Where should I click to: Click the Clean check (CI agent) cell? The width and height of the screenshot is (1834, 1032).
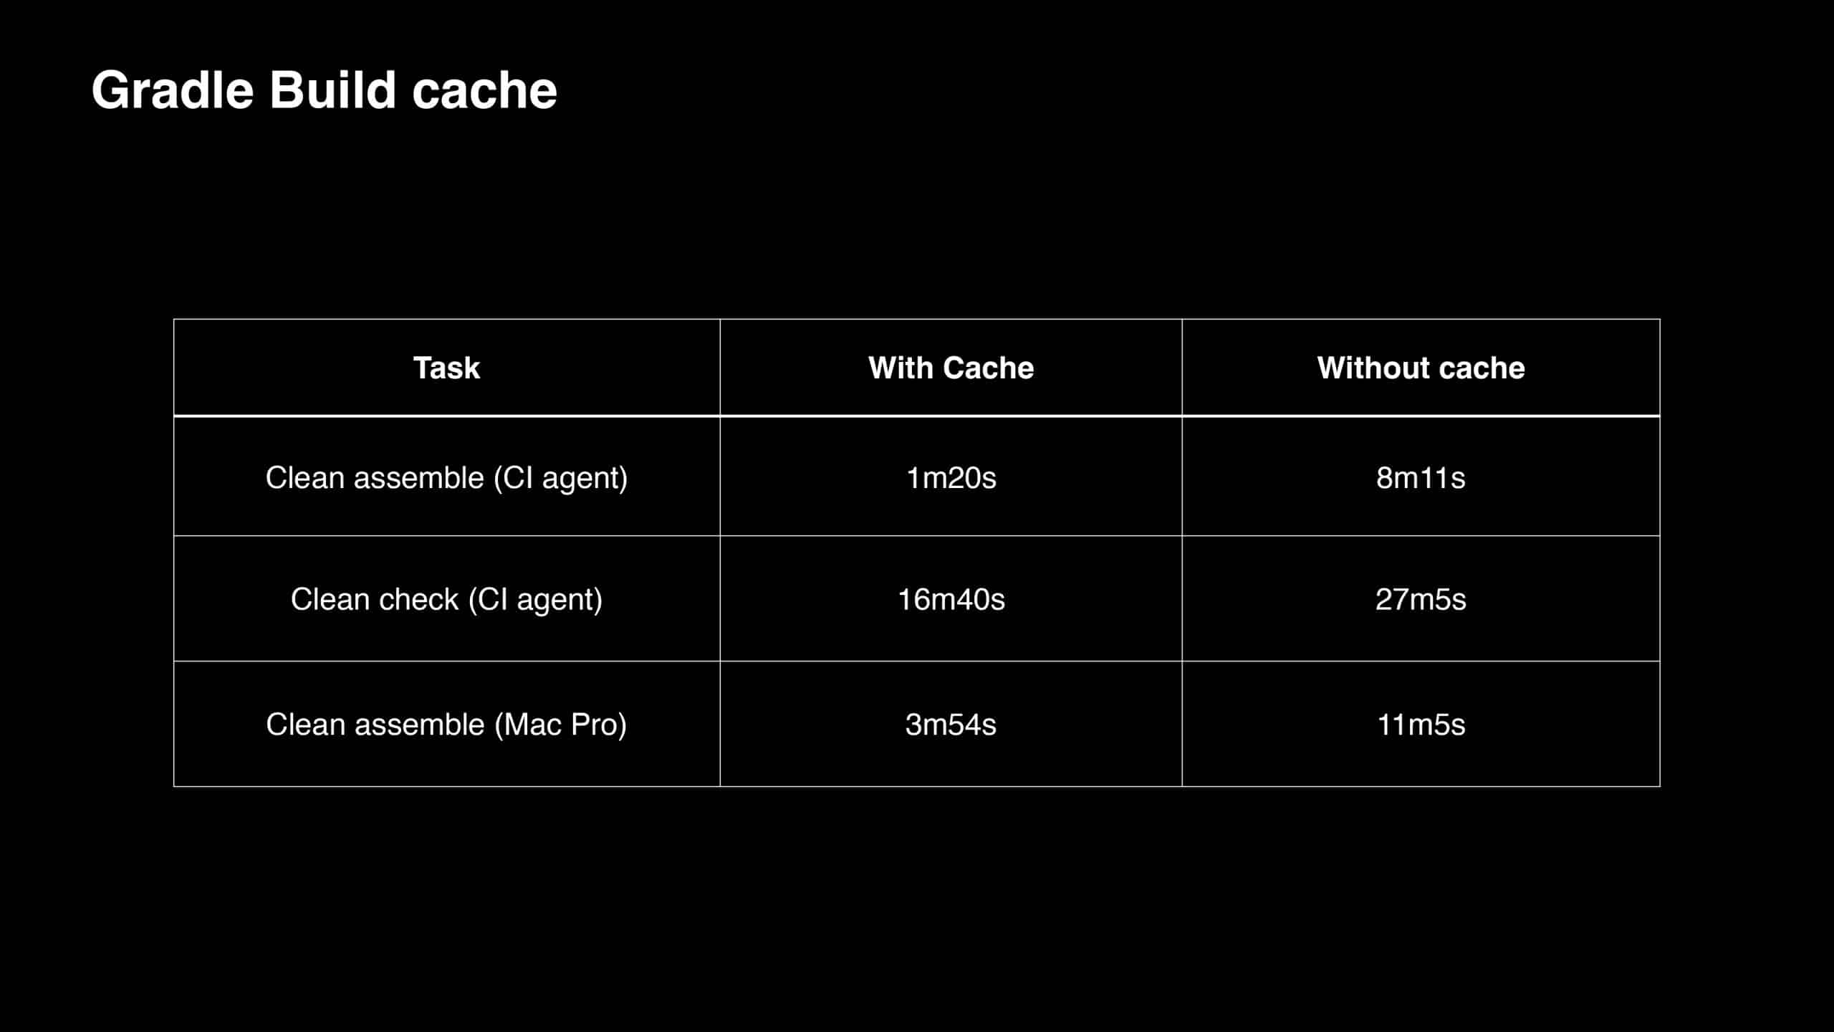[x=446, y=599]
